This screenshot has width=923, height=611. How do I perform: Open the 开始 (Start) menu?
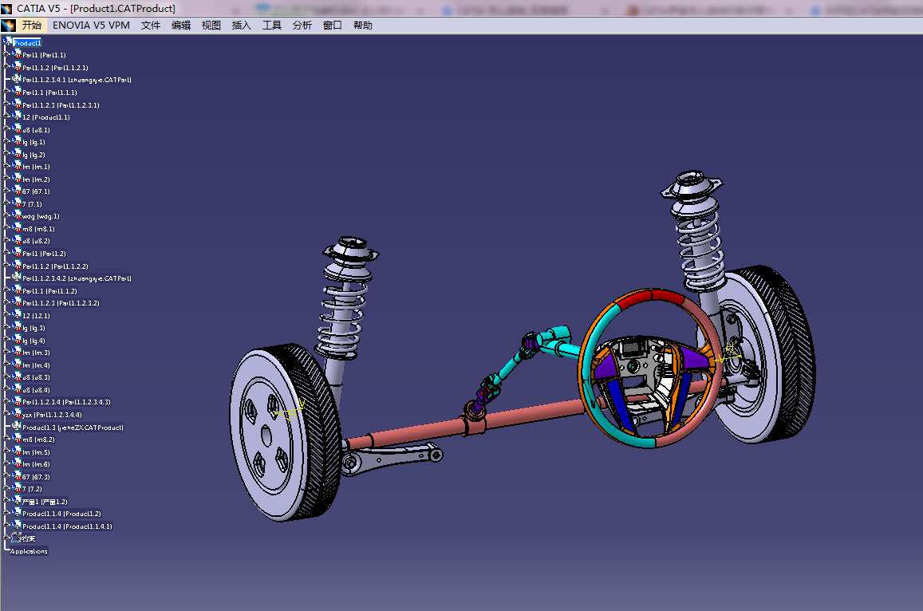coord(32,26)
